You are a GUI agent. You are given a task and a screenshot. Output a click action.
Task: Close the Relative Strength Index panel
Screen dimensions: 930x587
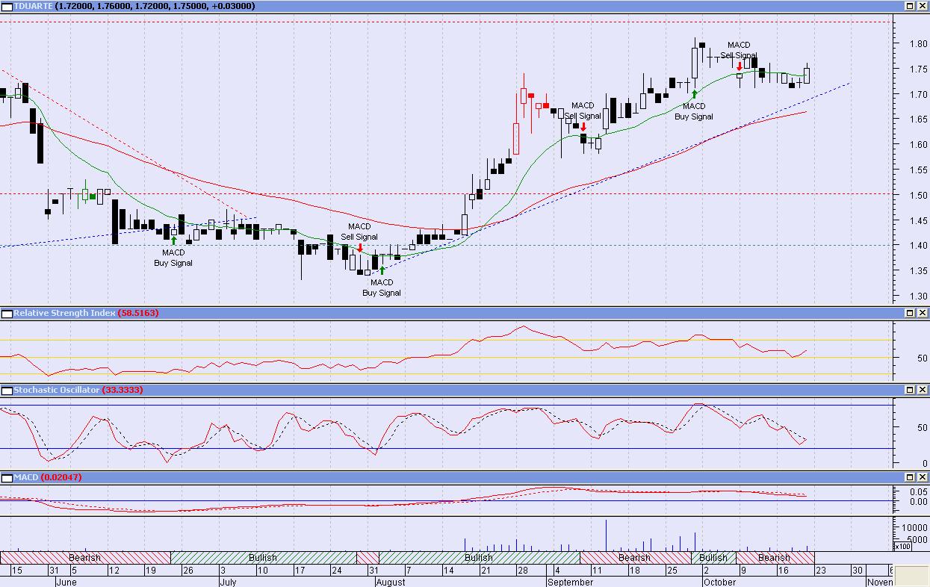coord(922,313)
